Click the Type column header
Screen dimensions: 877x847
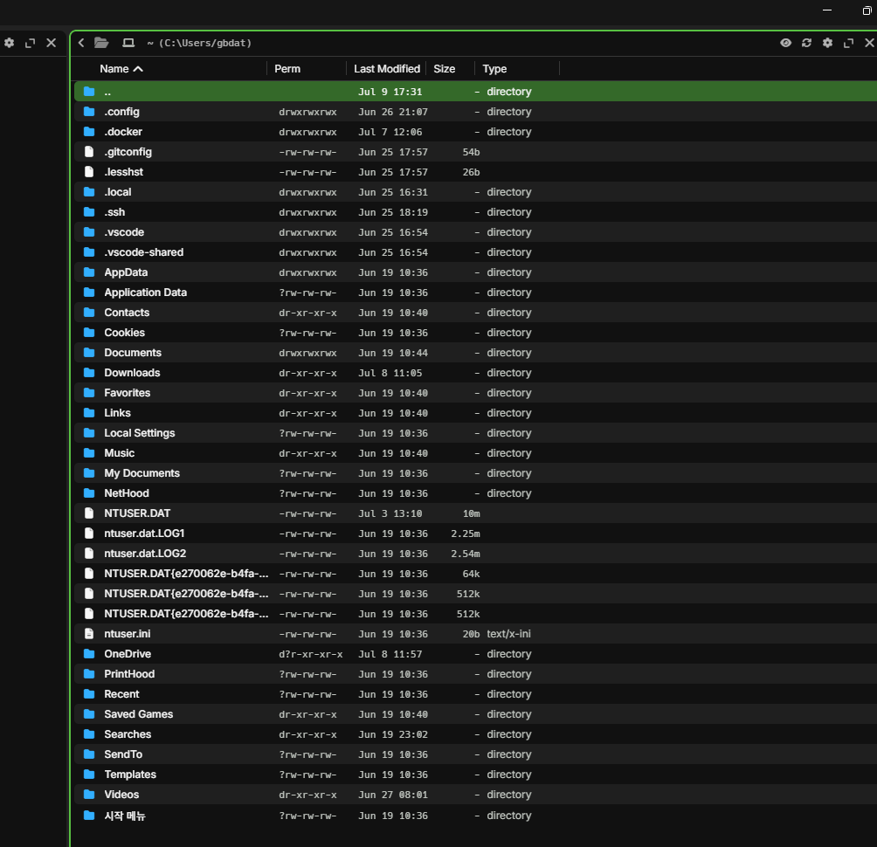pos(494,69)
